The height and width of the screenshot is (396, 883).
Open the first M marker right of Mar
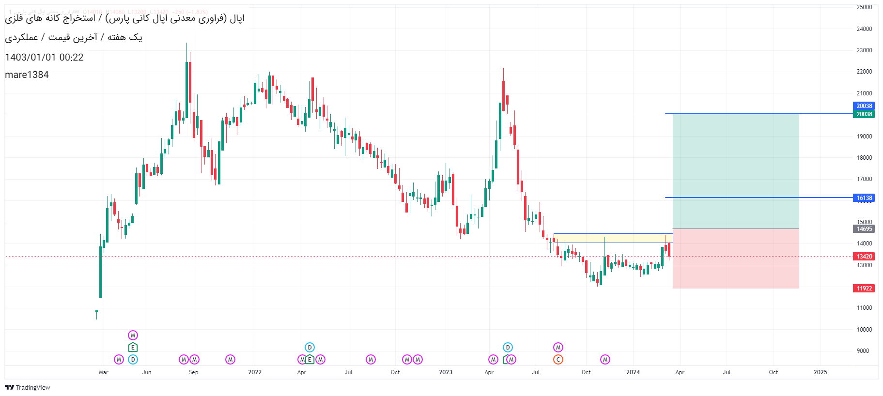pos(119,359)
